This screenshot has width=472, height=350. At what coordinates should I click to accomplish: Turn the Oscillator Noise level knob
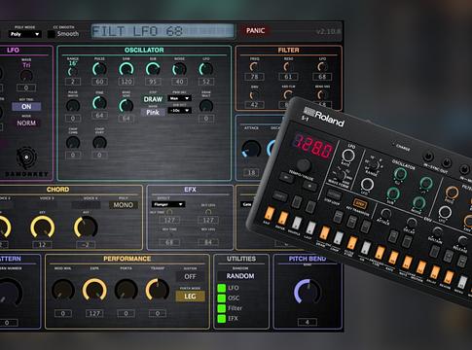click(179, 69)
